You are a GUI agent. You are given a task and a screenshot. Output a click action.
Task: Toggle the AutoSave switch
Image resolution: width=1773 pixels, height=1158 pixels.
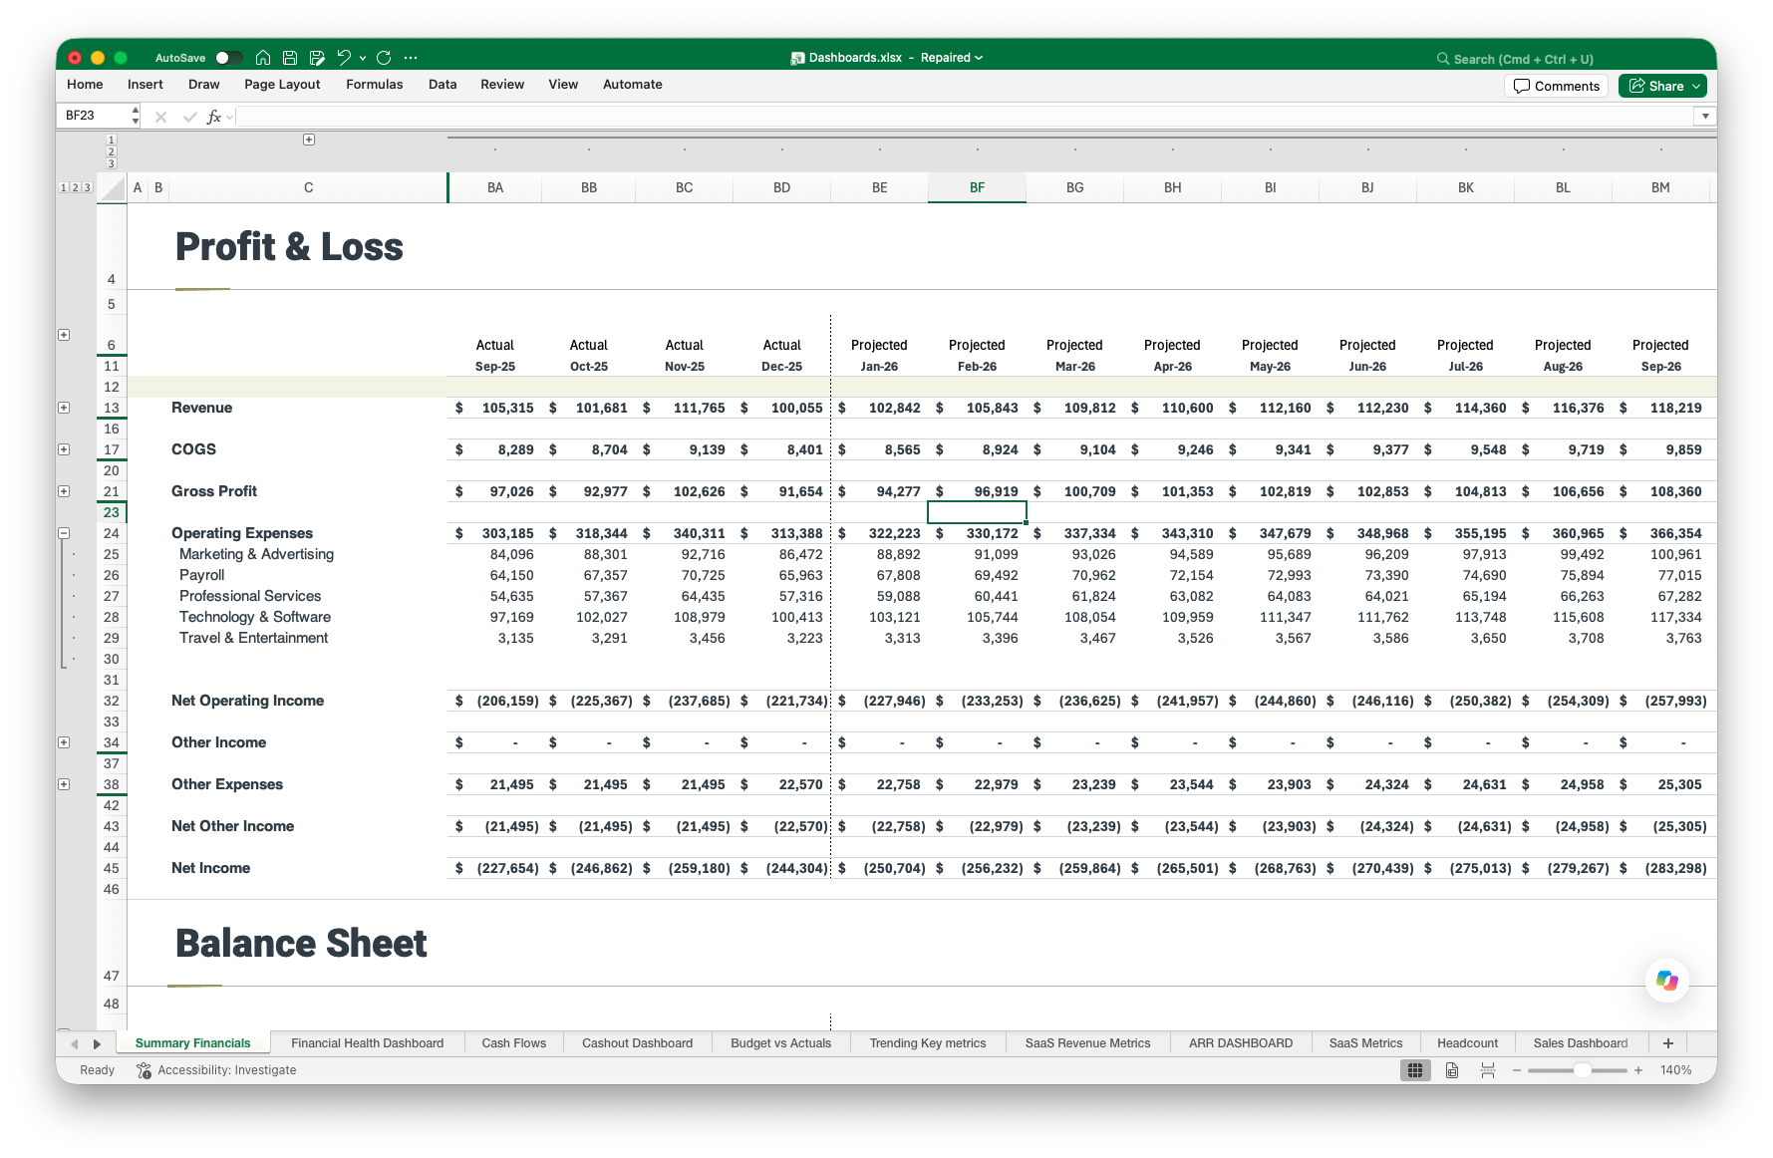tap(228, 58)
